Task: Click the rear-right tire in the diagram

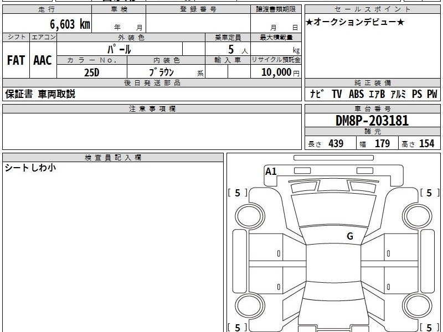Action: [418, 306]
